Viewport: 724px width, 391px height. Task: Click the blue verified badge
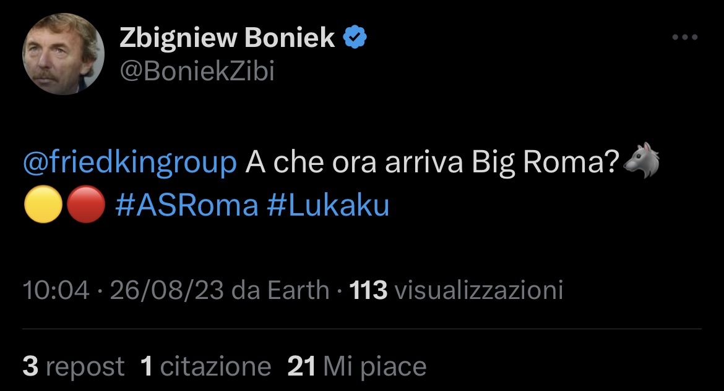pos(355,39)
